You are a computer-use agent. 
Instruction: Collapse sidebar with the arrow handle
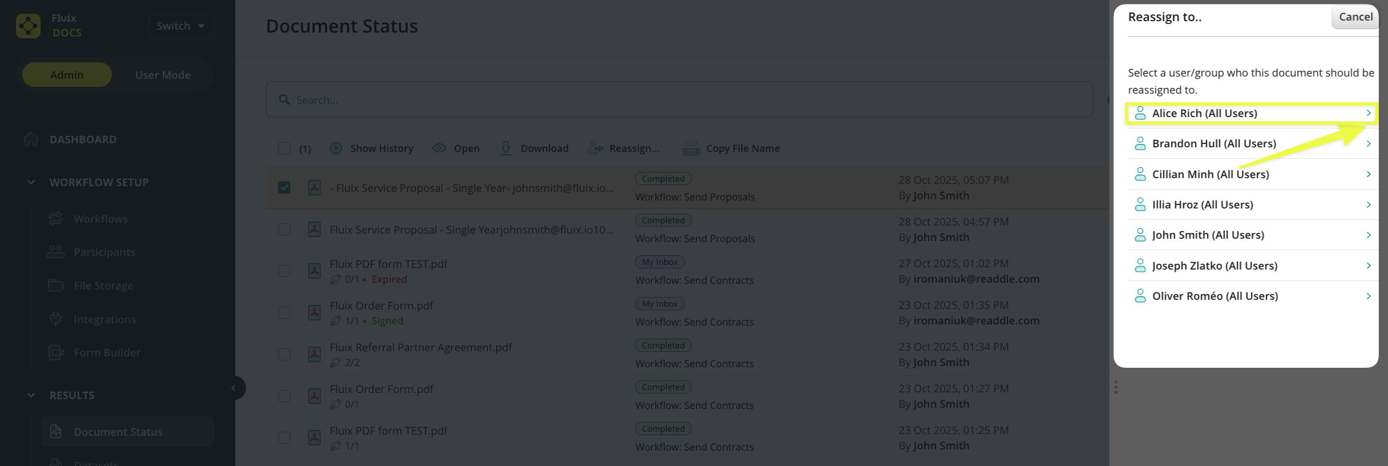tap(234, 388)
